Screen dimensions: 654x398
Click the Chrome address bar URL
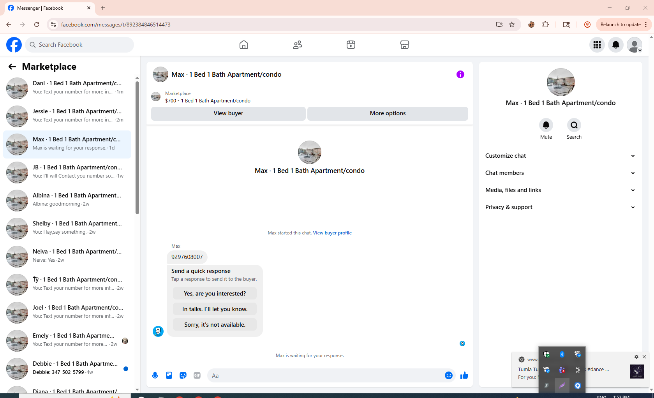click(x=116, y=25)
